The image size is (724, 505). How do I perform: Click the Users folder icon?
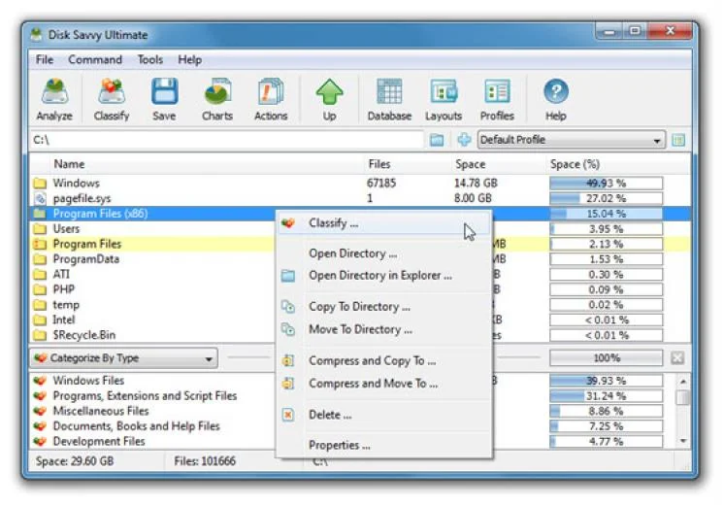pyautogui.click(x=40, y=229)
